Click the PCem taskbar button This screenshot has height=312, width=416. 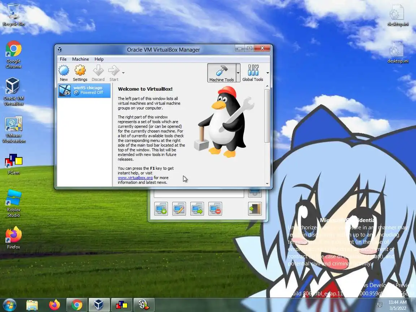tap(121, 305)
